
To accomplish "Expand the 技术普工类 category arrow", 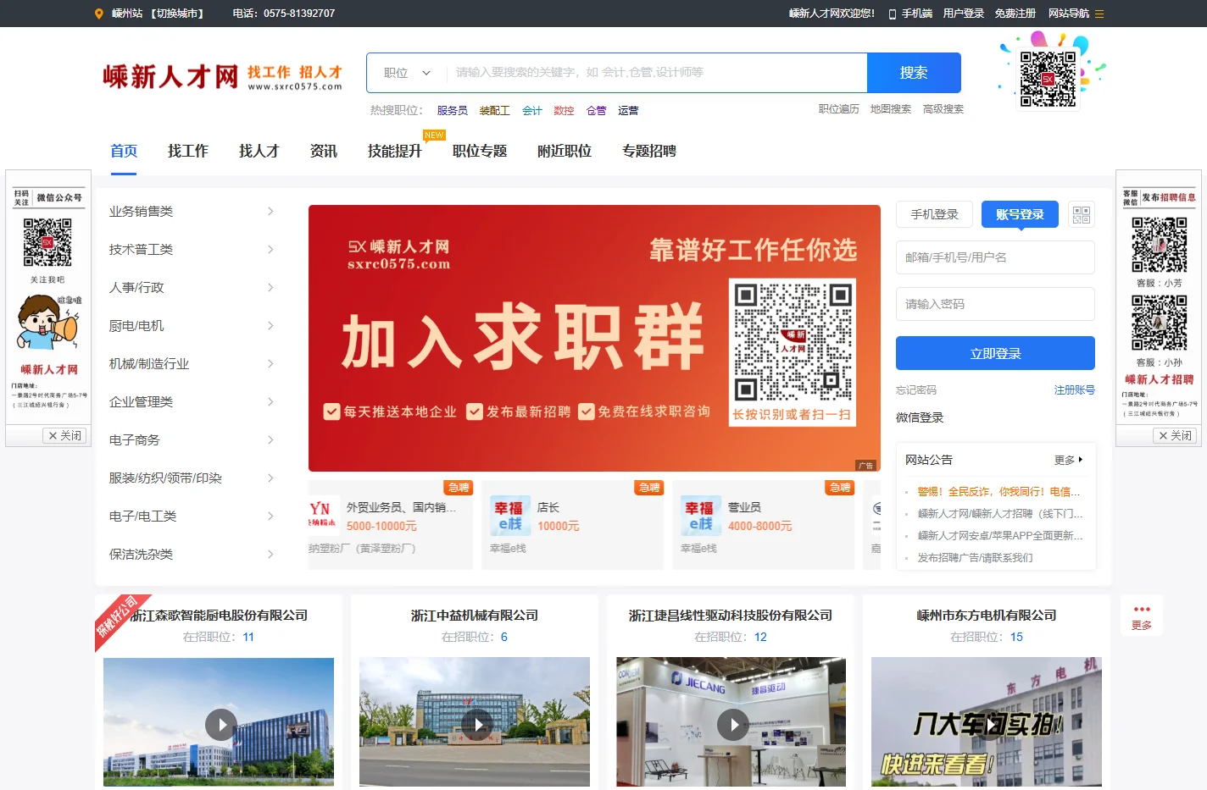I will [x=270, y=249].
